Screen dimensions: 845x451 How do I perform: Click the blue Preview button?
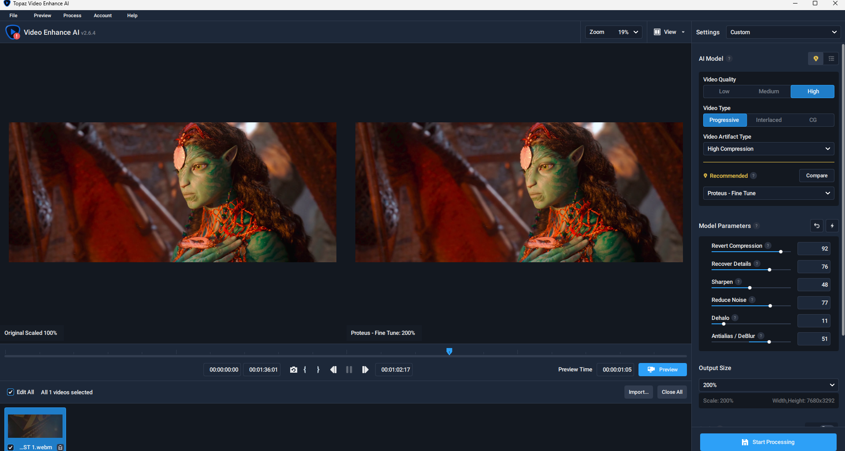tap(662, 370)
